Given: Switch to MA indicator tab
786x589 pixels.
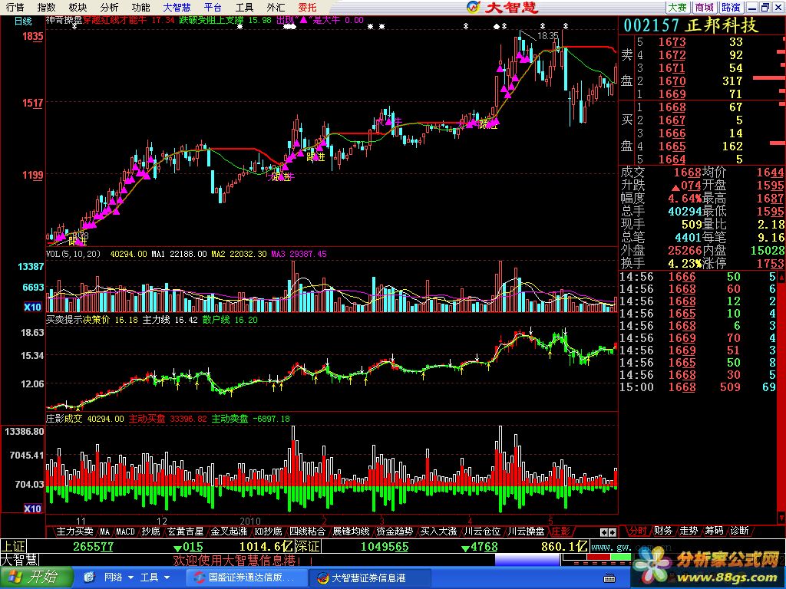Looking at the screenshot, I should click(104, 531).
